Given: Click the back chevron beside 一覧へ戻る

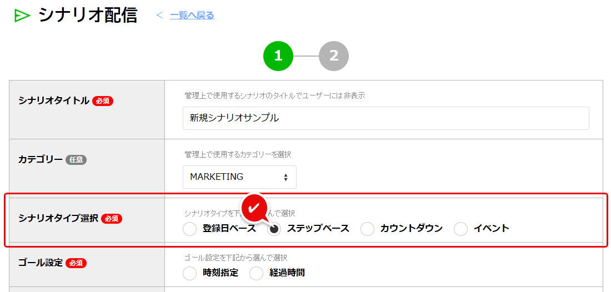Looking at the screenshot, I should pos(159,16).
